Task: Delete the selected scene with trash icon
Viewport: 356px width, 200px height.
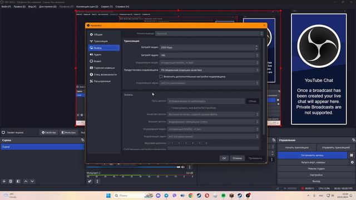Action: tap(11, 182)
